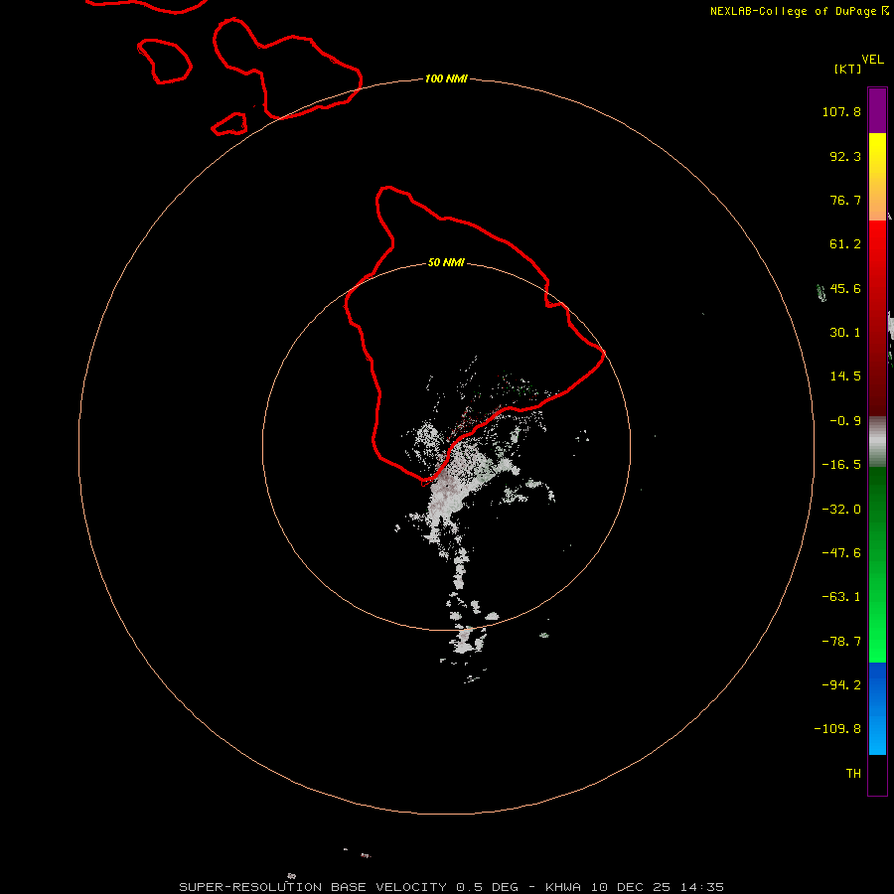Select the 45.6 velocity scale value
Screen dimensions: 894x894
click(845, 288)
